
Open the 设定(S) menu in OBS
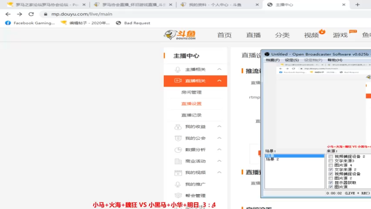tap(292, 60)
